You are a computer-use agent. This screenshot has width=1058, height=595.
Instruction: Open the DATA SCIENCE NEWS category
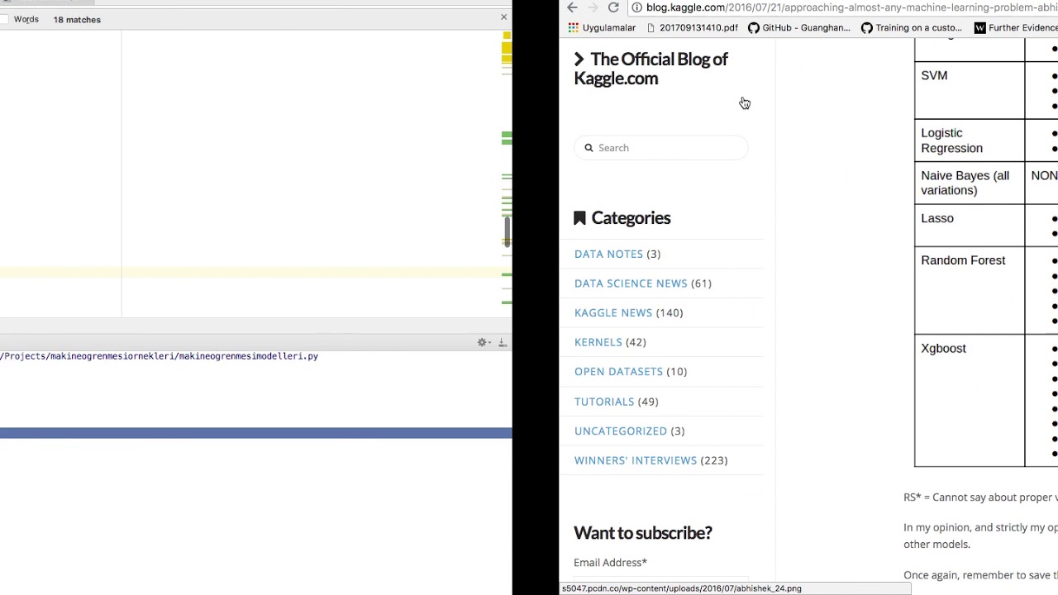click(x=631, y=283)
